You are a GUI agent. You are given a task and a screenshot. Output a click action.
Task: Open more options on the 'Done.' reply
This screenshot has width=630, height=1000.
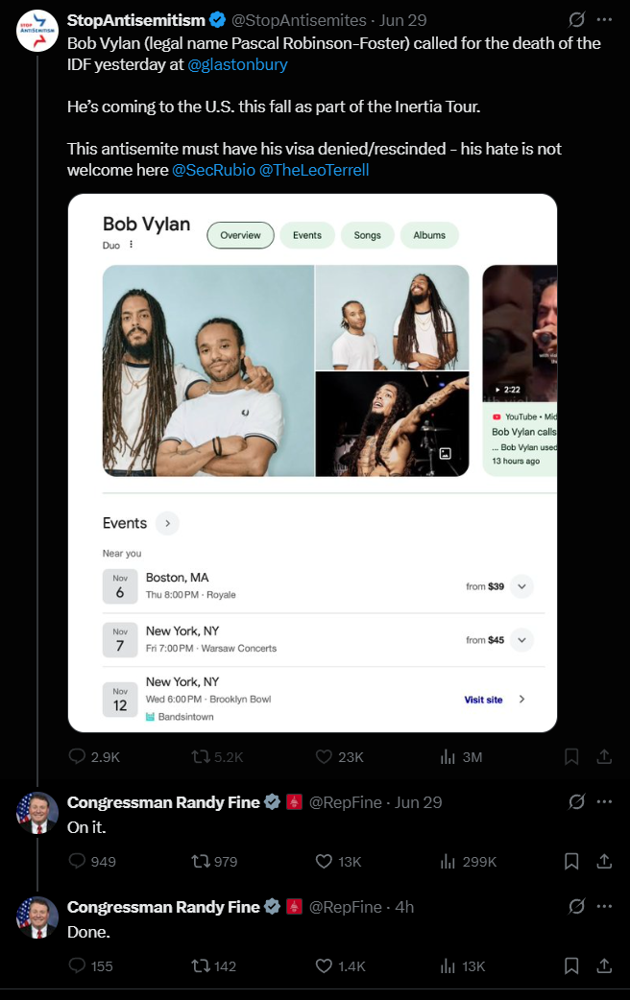click(x=604, y=906)
